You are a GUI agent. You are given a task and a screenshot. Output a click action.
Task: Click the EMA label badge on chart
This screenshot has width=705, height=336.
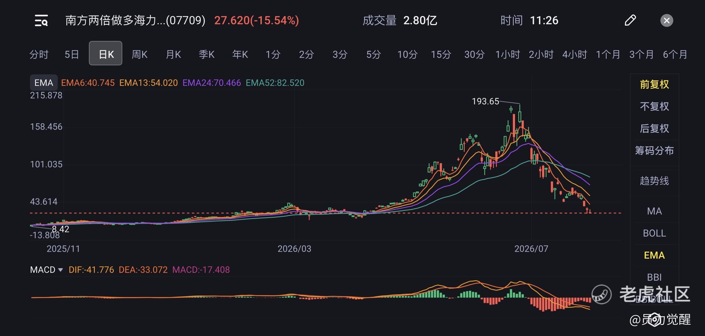pyautogui.click(x=44, y=83)
